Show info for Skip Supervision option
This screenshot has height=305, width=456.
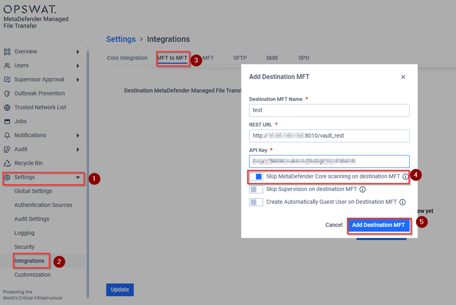(x=362, y=189)
